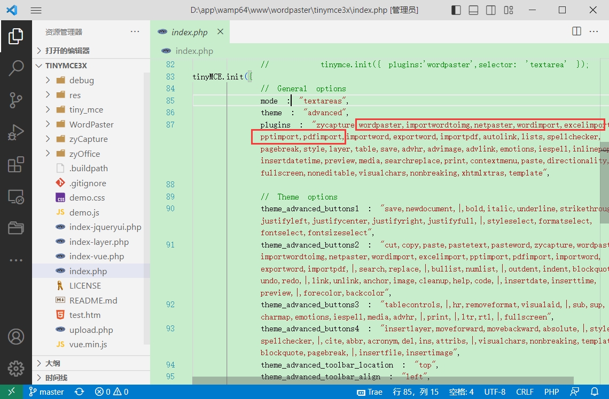Viewport: 609px width, 399px height.
Task: Toggle the bottom panel visibility
Action: click(x=473, y=10)
